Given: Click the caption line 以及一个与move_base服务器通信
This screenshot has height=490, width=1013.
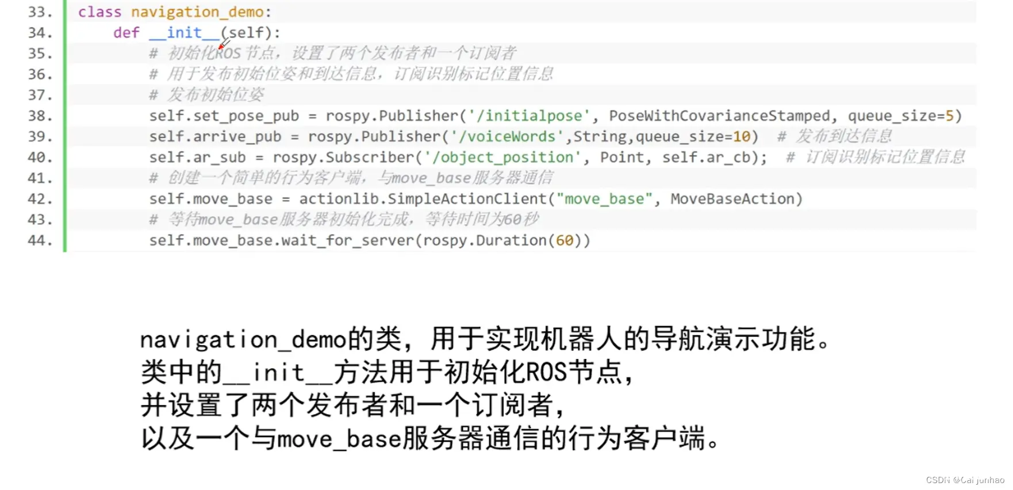Looking at the screenshot, I should point(430,439).
